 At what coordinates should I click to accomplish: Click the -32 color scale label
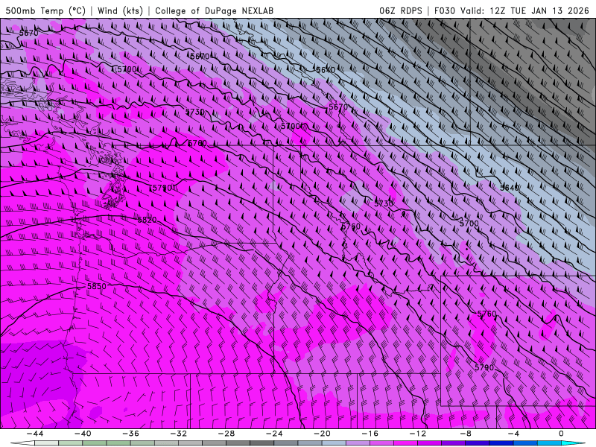pos(178,434)
